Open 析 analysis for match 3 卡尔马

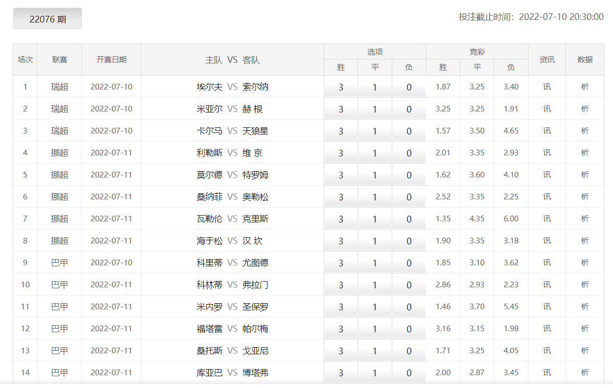click(x=585, y=131)
